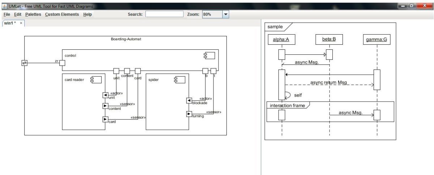
Task: Open the Palettes menu
Action: tap(33, 14)
